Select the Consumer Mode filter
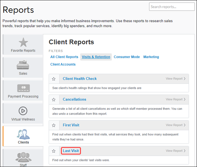197x167 pixels. [127, 57]
